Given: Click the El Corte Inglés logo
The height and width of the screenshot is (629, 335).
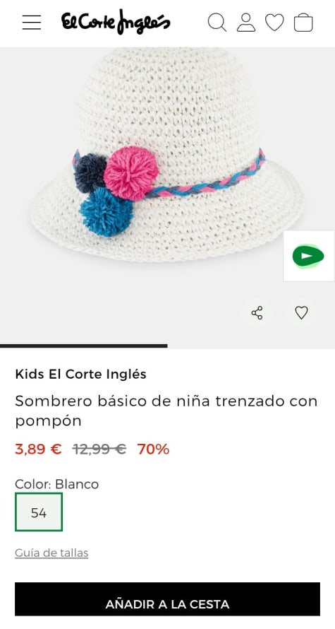Looking at the screenshot, I should coord(116,22).
